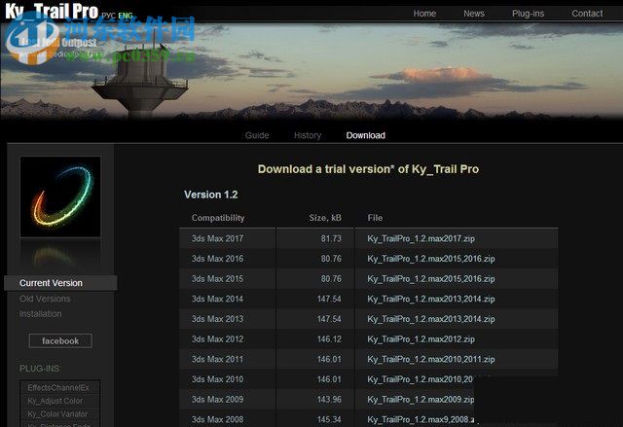Open Installation in the sidebar
The width and height of the screenshot is (623, 427).
[41, 314]
